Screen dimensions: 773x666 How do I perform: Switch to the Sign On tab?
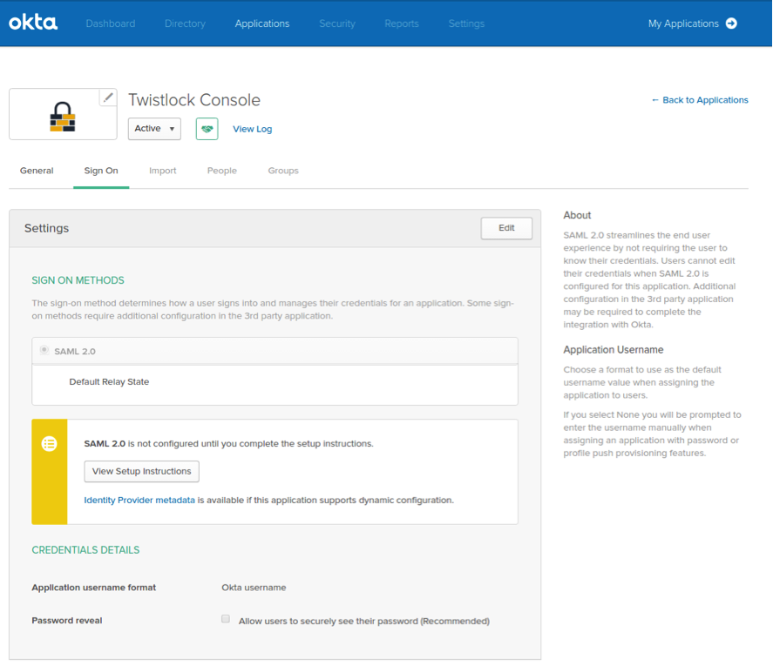click(x=101, y=171)
